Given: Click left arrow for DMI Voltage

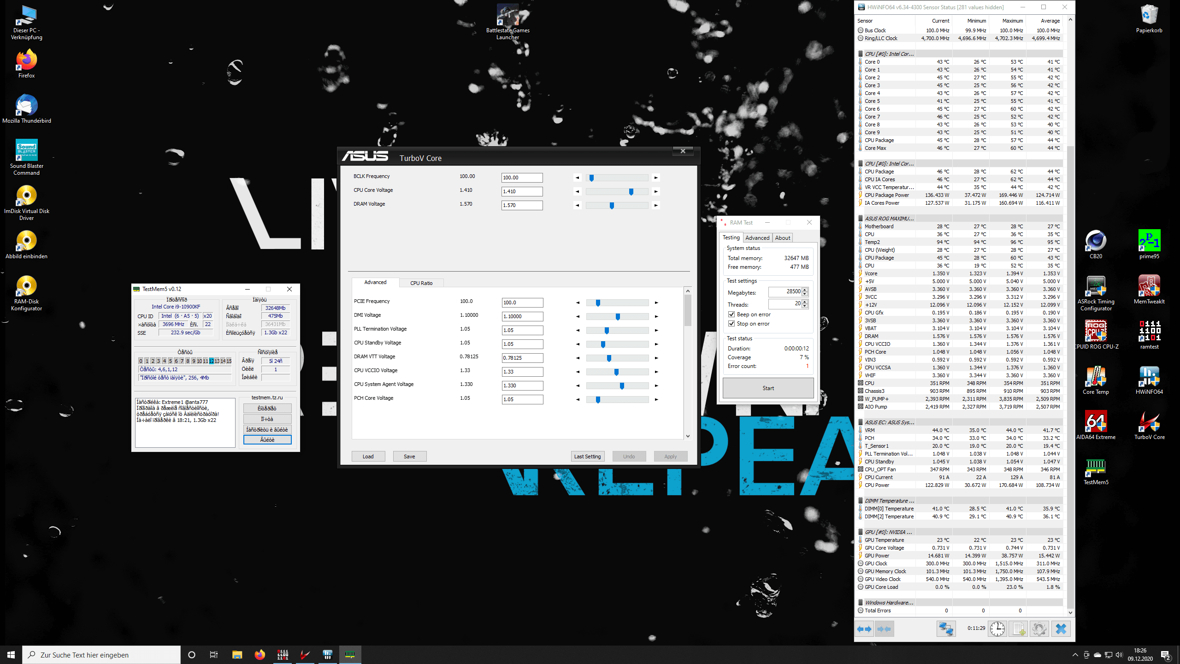Looking at the screenshot, I should (x=578, y=316).
